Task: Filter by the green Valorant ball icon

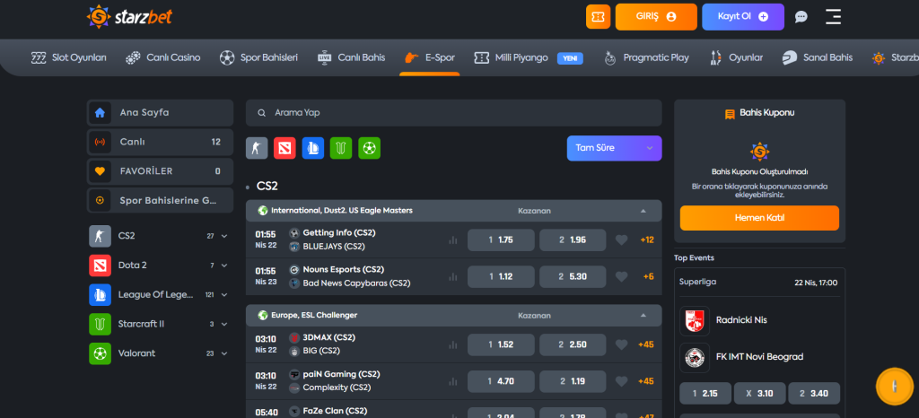Action: pyautogui.click(x=369, y=147)
